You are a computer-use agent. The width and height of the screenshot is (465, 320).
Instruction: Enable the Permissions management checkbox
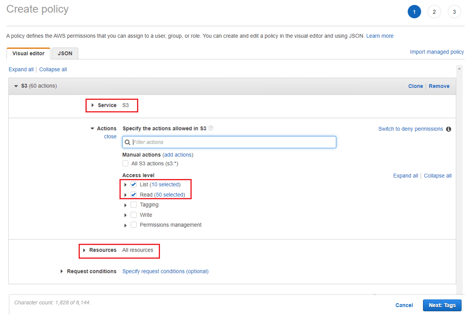point(134,225)
